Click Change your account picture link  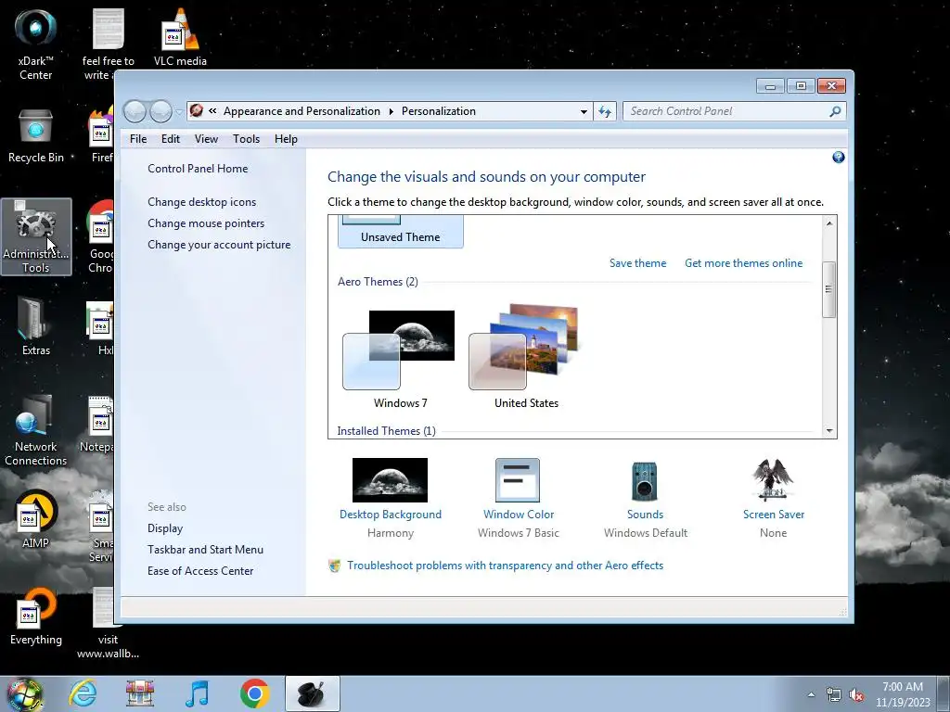click(x=219, y=244)
